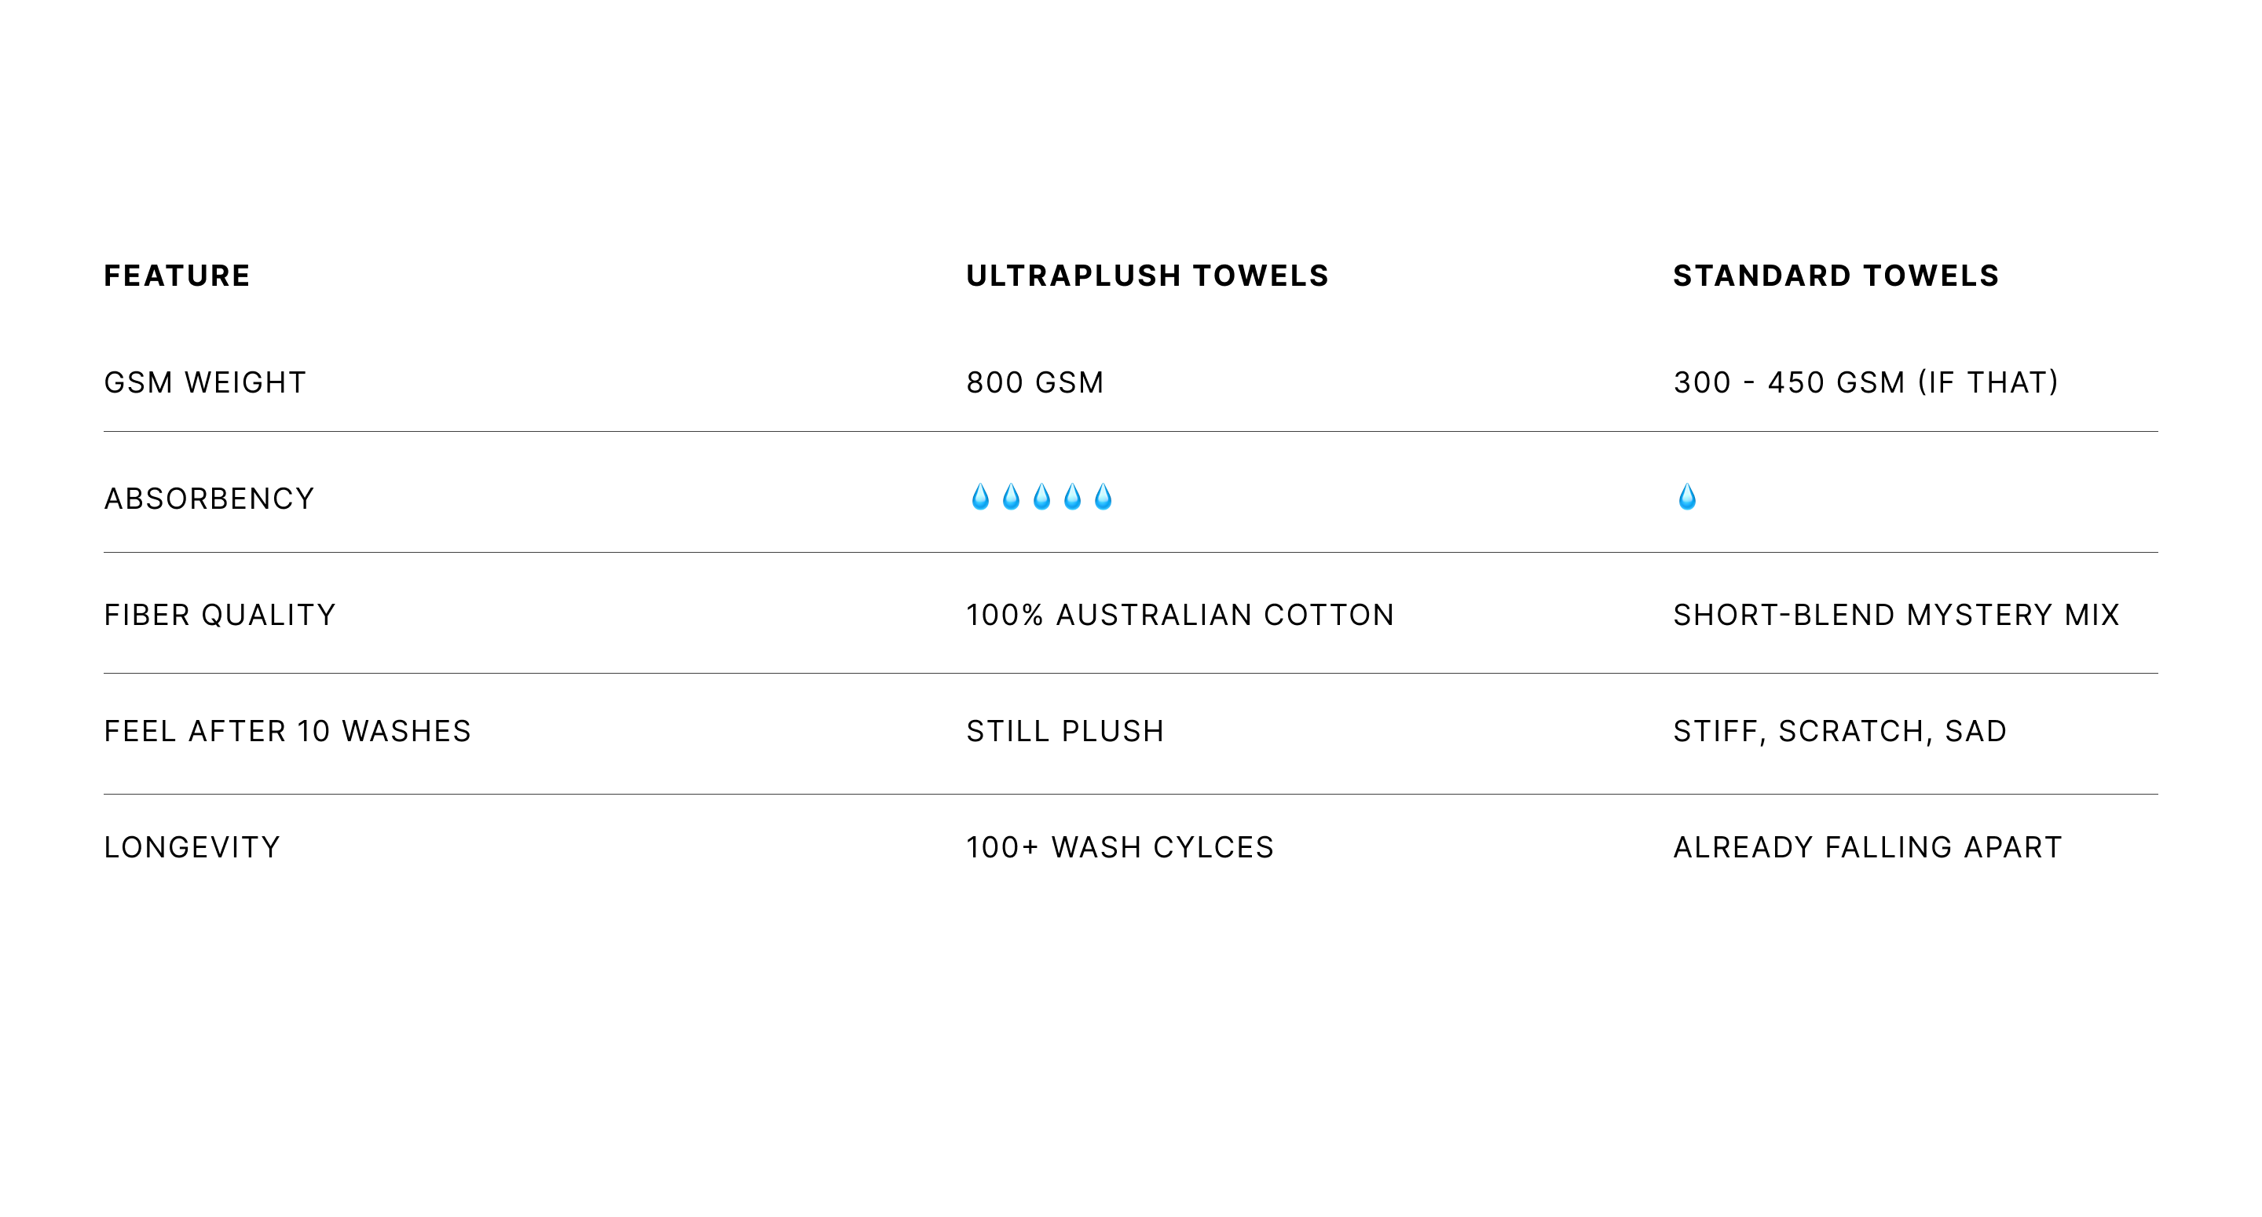Click FEEL AFTER 10 WASHES label
The width and height of the screenshot is (2262, 1217).
tap(287, 732)
